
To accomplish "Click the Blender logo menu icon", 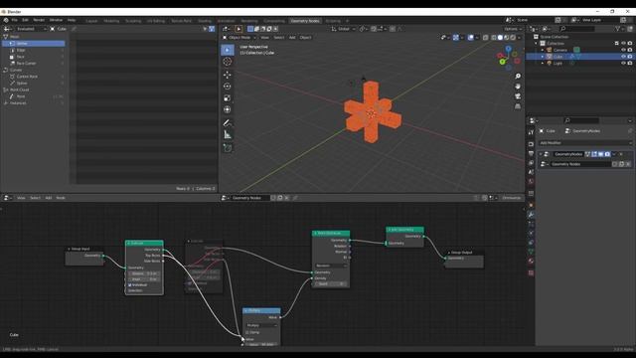I will coord(6,20).
